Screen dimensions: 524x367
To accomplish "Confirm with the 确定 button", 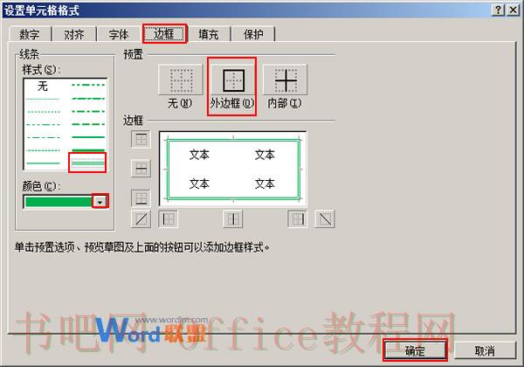I will (415, 350).
